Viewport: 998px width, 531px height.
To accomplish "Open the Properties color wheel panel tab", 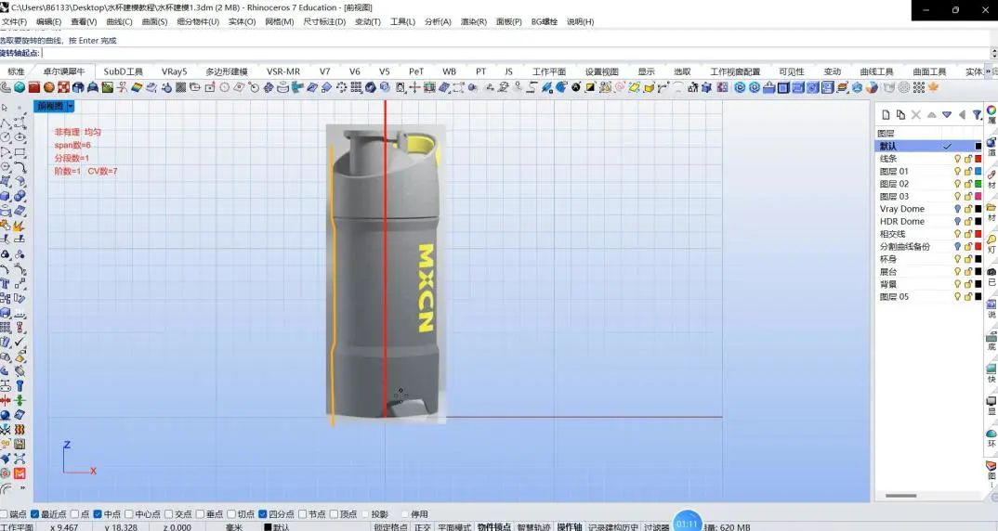I will click(x=991, y=110).
